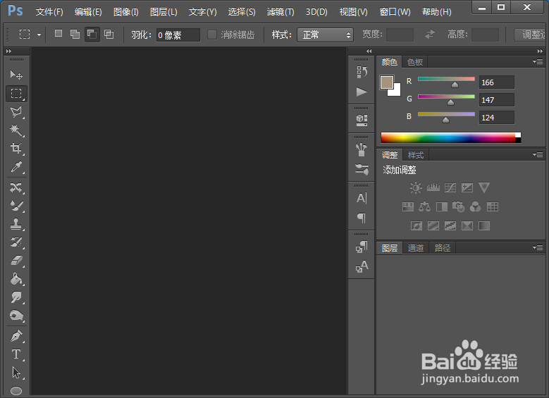Select the Smudge tool

16,297
